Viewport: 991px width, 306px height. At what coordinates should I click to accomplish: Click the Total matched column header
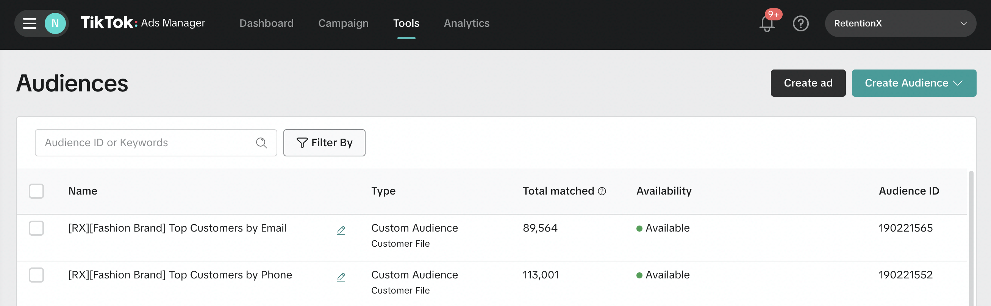coord(558,191)
